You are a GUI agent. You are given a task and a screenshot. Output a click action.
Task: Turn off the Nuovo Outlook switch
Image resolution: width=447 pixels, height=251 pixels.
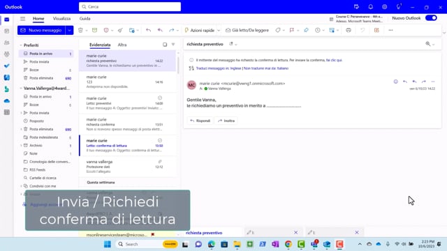point(431,18)
